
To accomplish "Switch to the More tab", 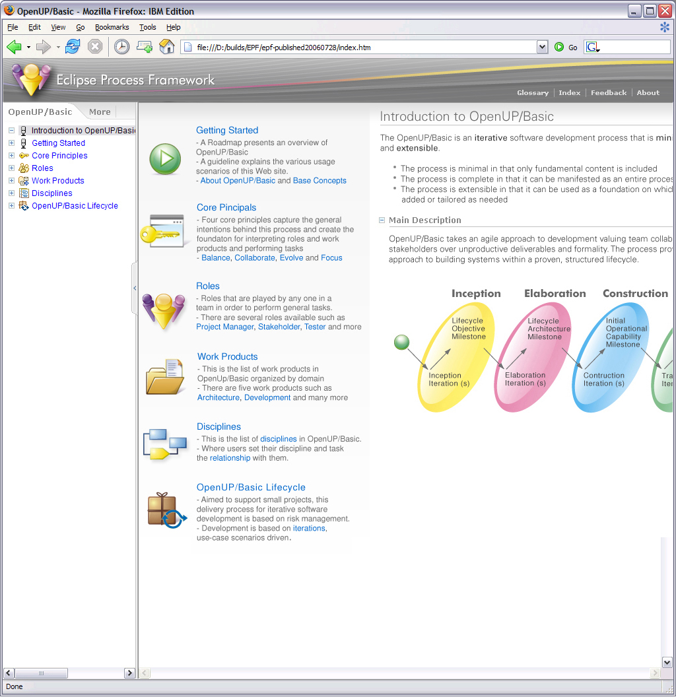I will [x=100, y=112].
